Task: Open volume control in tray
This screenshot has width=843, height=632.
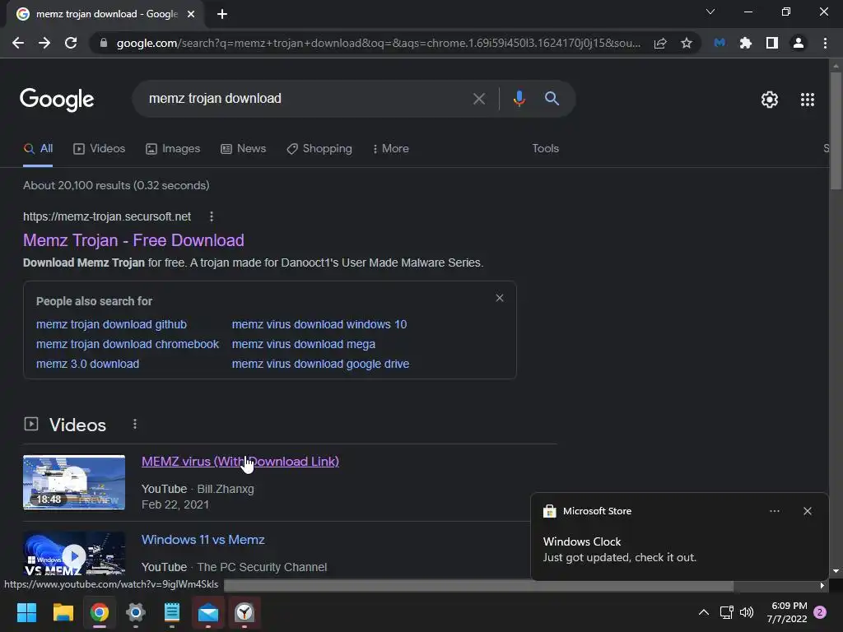Action: click(x=747, y=612)
